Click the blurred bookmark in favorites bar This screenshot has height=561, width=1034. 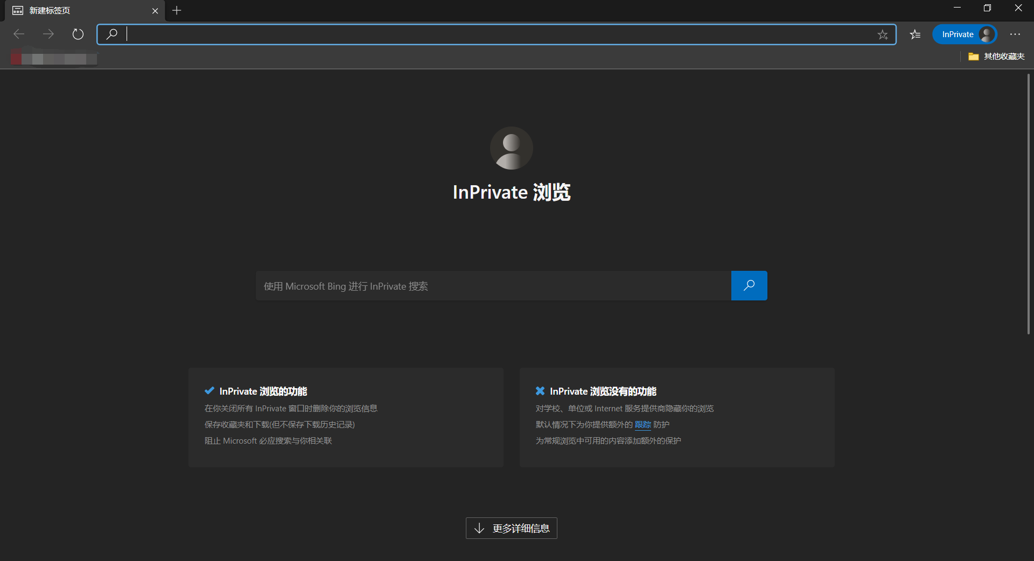coord(54,57)
